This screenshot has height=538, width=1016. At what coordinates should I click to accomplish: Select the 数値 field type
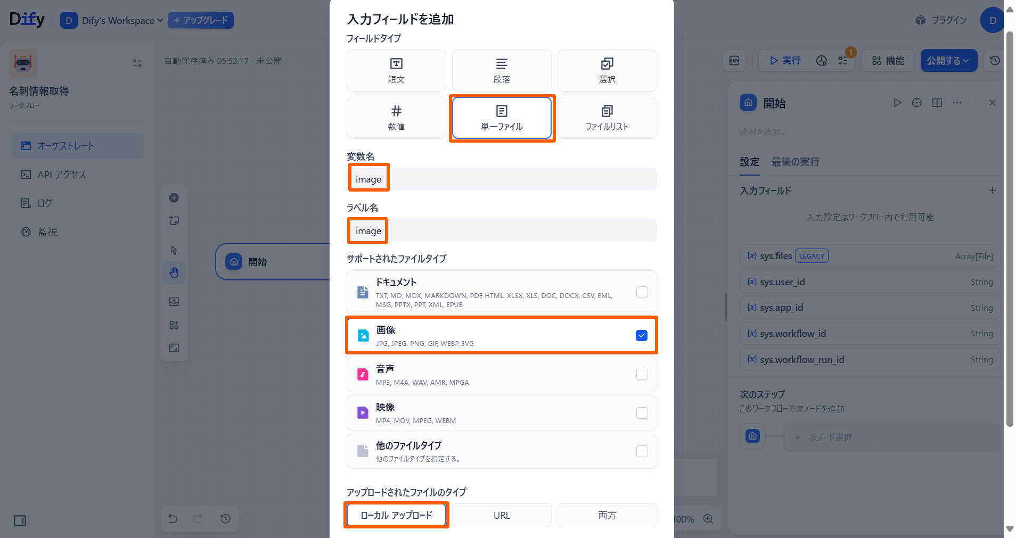pos(396,118)
